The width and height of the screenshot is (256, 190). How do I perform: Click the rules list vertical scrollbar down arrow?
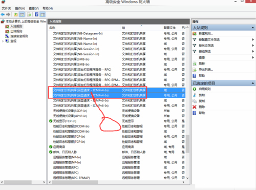click(187, 178)
